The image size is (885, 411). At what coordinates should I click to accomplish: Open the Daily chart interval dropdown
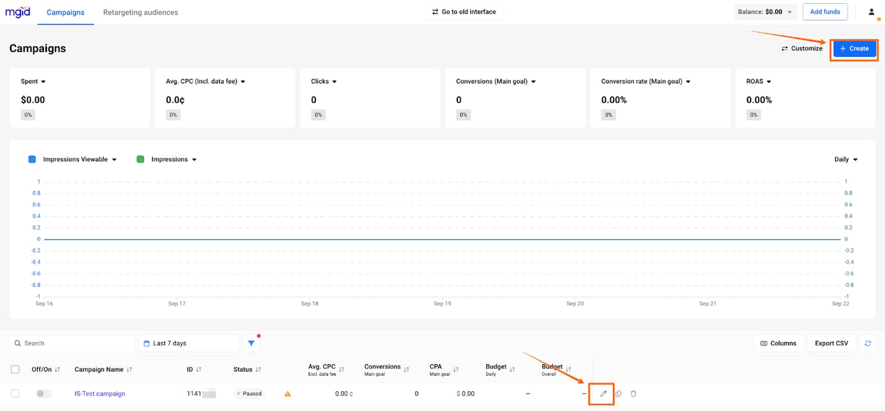846,159
